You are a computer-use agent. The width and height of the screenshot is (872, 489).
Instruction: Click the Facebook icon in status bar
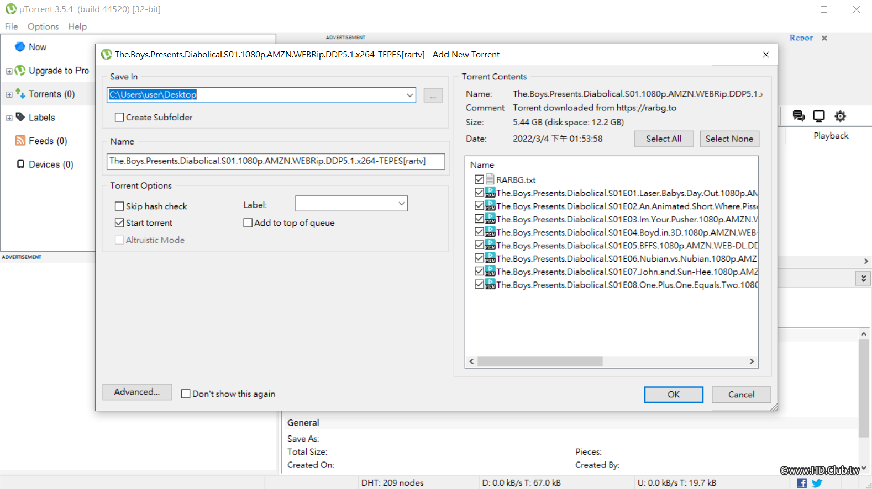(x=802, y=483)
